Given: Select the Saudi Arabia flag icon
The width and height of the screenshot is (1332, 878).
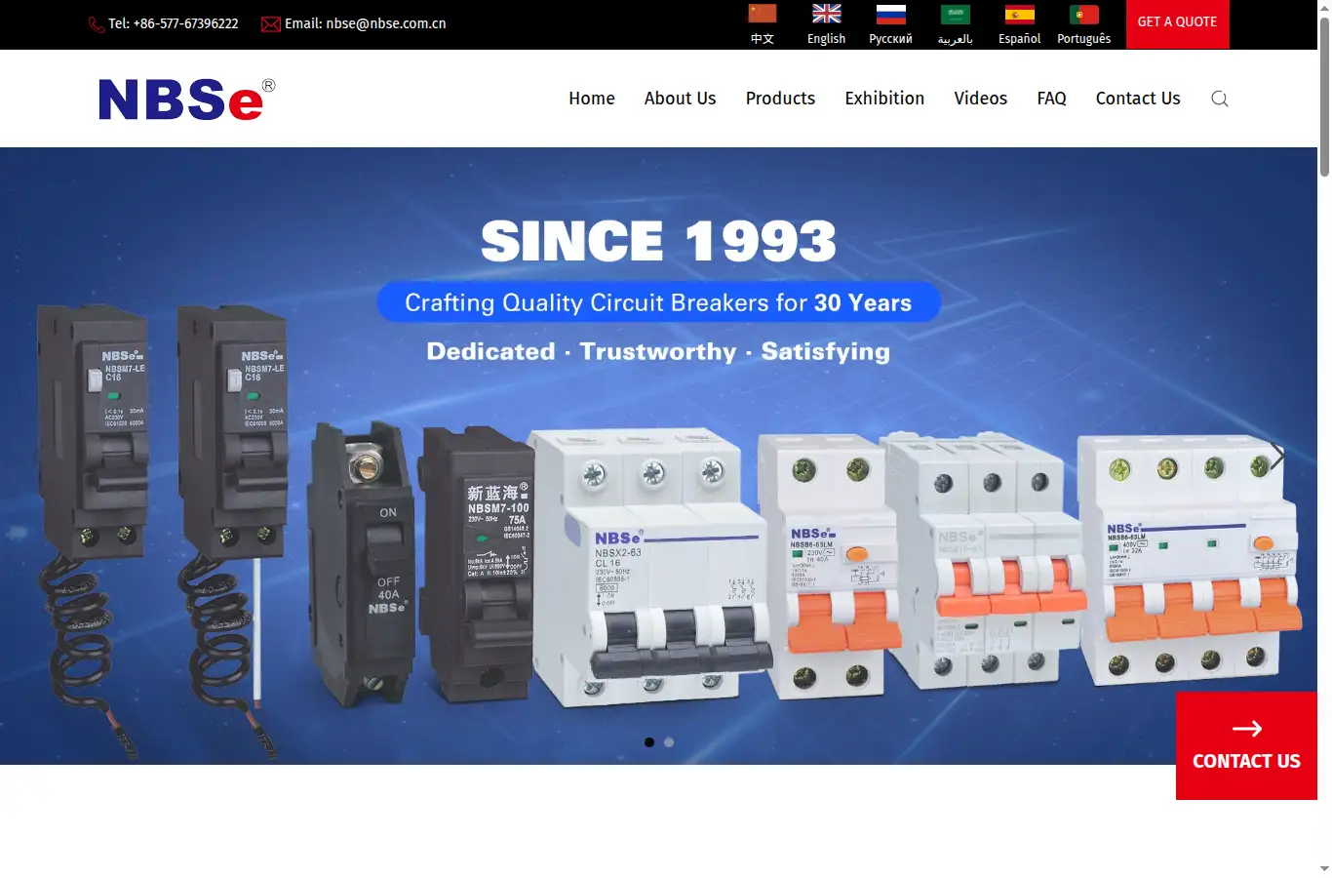Looking at the screenshot, I should 956,14.
